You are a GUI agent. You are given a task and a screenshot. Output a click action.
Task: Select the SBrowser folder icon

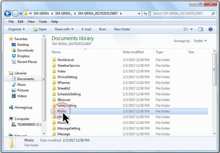[54, 100]
